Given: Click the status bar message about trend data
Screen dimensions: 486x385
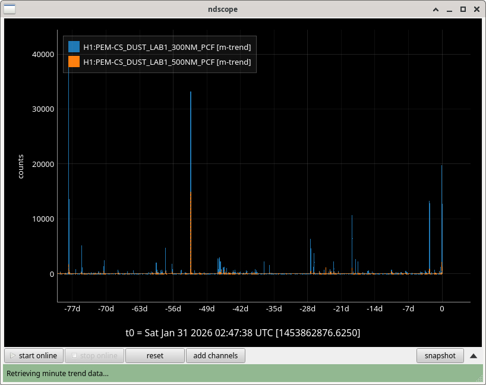Looking at the screenshot, I should (x=58, y=374).
